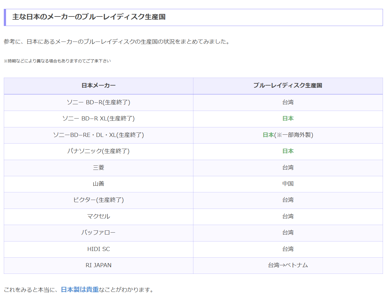The height and width of the screenshot is (303, 389).
Task: Click the ソニー BD−R(生産終了) cell
Action: pyautogui.click(x=99, y=102)
